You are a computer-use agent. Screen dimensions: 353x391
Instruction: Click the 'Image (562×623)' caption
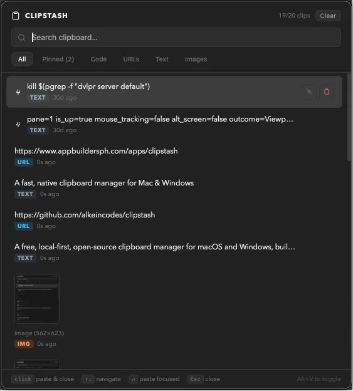click(39, 333)
